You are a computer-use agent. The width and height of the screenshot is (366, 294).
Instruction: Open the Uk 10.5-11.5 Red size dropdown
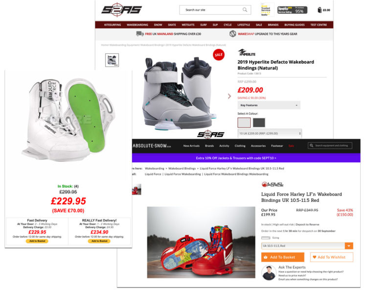click(307, 246)
